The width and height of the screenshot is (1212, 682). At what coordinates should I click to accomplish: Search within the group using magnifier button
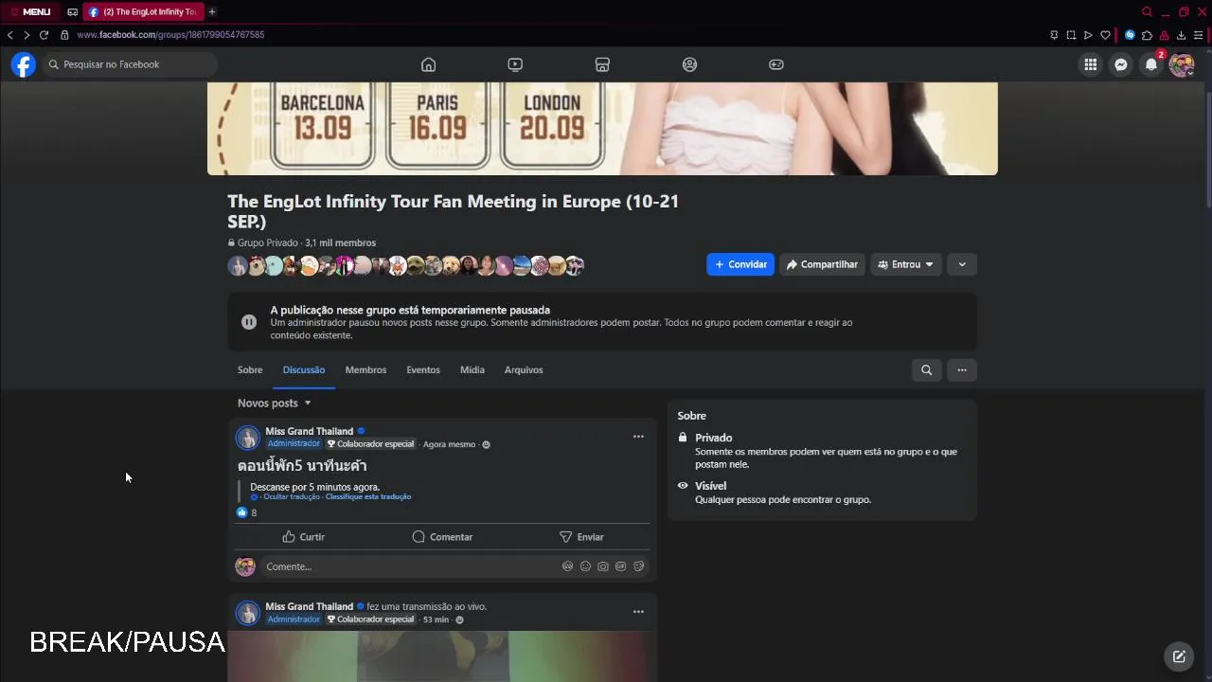point(927,370)
